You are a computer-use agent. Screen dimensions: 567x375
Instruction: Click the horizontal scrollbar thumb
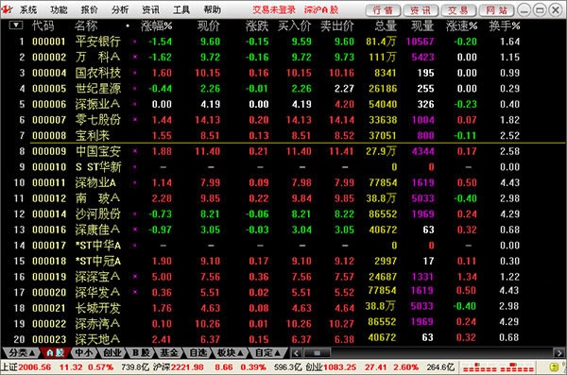(318, 353)
